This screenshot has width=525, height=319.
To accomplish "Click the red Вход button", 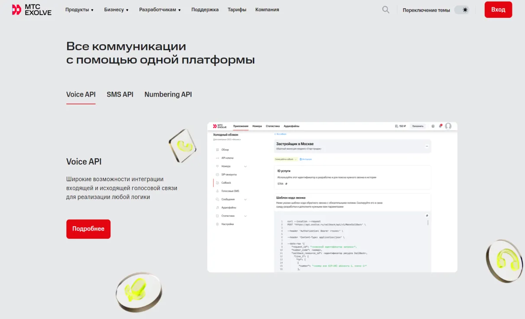I will coord(498,10).
